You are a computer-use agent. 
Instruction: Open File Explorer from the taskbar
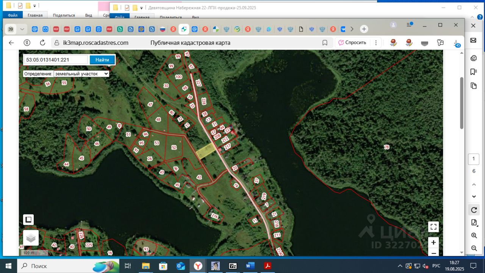145,266
